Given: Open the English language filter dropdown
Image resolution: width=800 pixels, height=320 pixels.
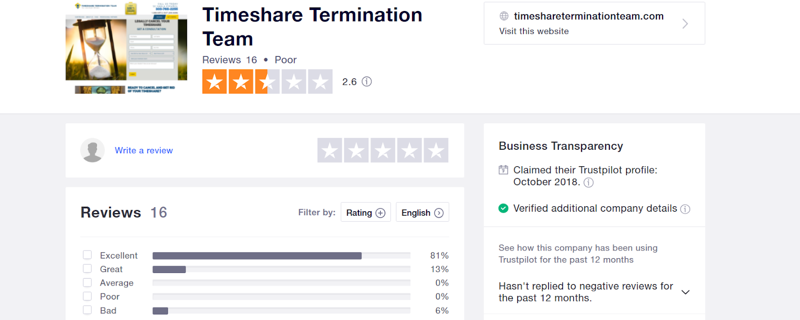Looking at the screenshot, I should [422, 212].
